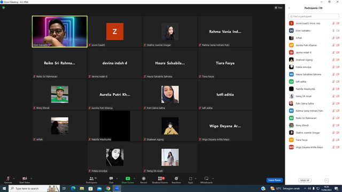Open the Participants panel icon
The width and height of the screenshot is (342, 192).
tap(91, 179)
